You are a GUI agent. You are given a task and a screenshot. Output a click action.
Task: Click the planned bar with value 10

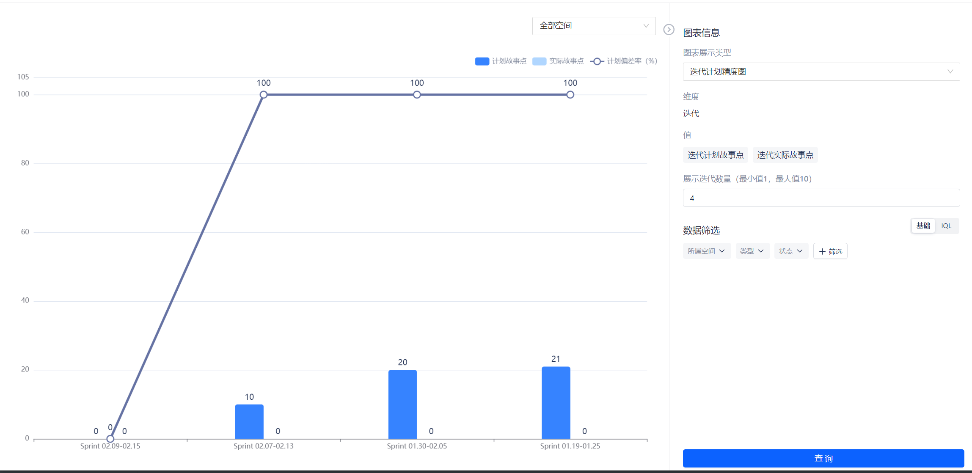pos(249,422)
